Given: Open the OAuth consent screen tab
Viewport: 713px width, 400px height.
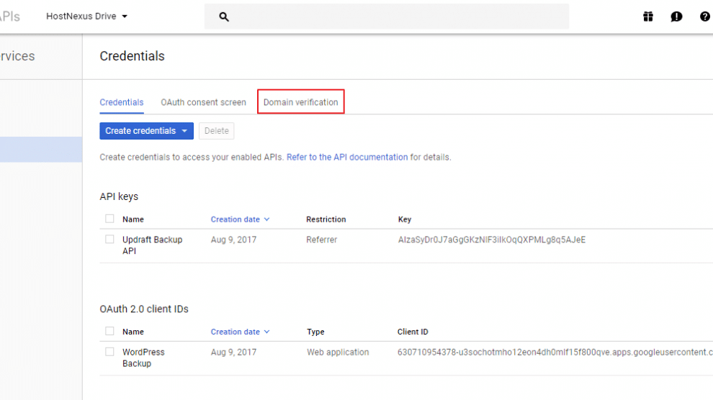Looking at the screenshot, I should (203, 103).
